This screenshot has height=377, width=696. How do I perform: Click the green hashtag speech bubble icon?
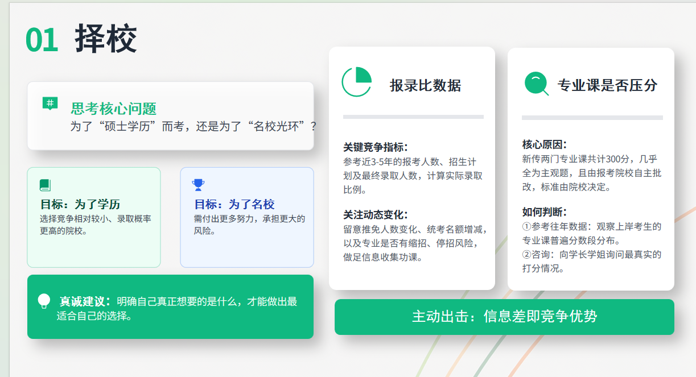coord(50,103)
